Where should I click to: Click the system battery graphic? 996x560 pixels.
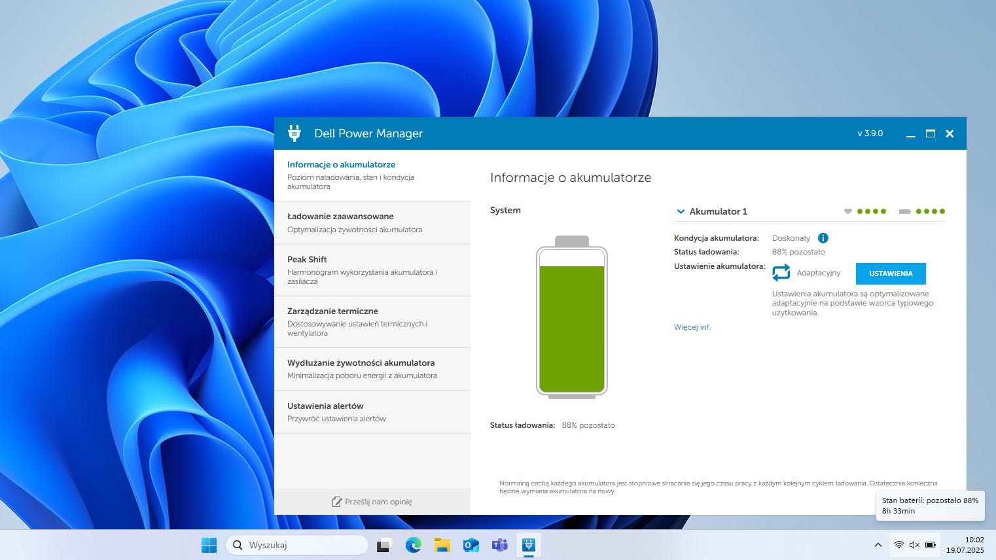572,317
